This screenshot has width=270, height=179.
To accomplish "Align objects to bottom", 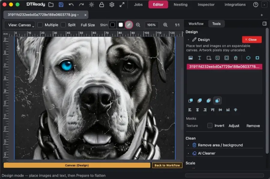I will [228, 110].
